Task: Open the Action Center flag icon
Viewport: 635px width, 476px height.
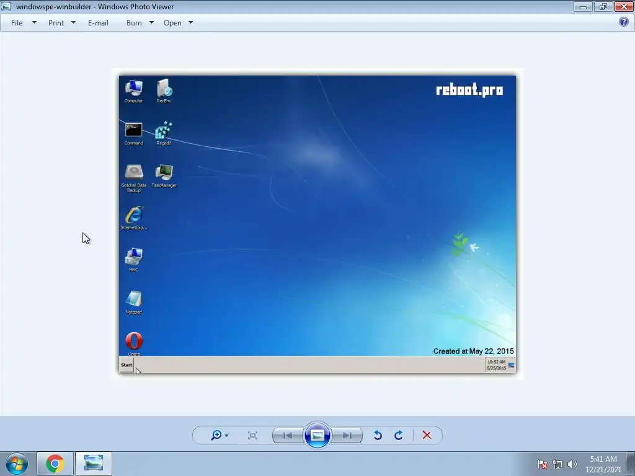Action: click(x=543, y=464)
